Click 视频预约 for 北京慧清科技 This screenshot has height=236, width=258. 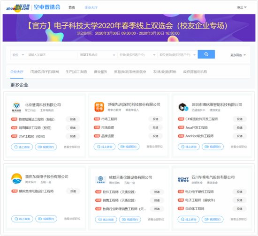[x=46, y=147]
